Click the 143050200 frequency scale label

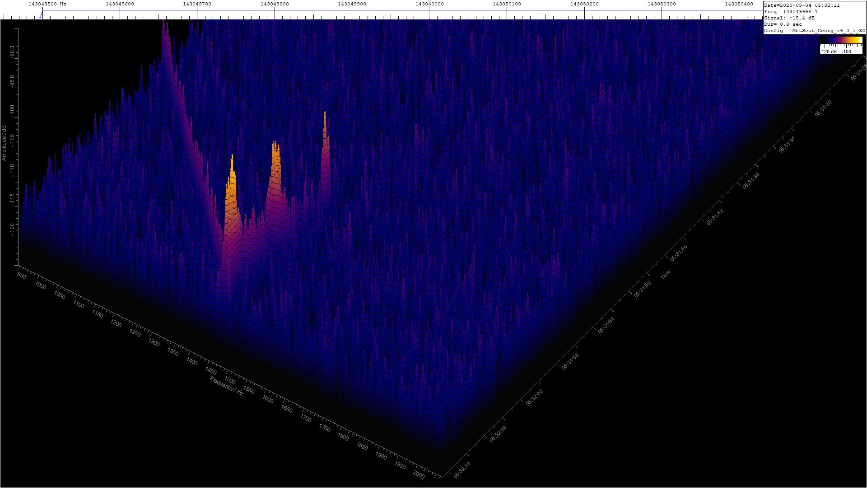coord(584,4)
